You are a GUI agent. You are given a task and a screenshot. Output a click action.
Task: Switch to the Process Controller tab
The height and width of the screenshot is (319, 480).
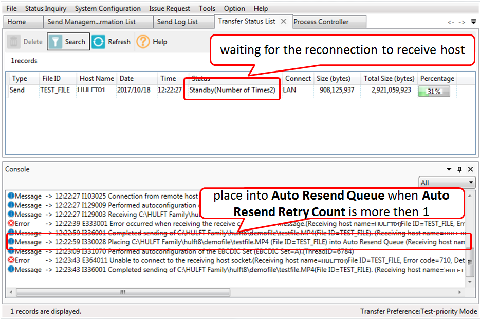(321, 22)
